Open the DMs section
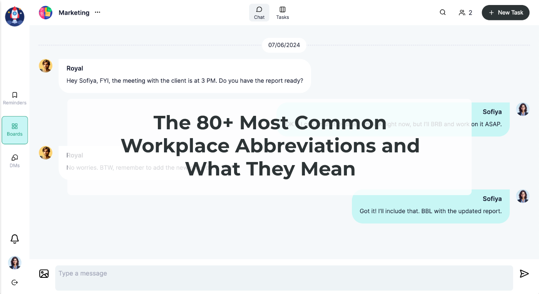This screenshot has height=294, width=539. coord(14,160)
